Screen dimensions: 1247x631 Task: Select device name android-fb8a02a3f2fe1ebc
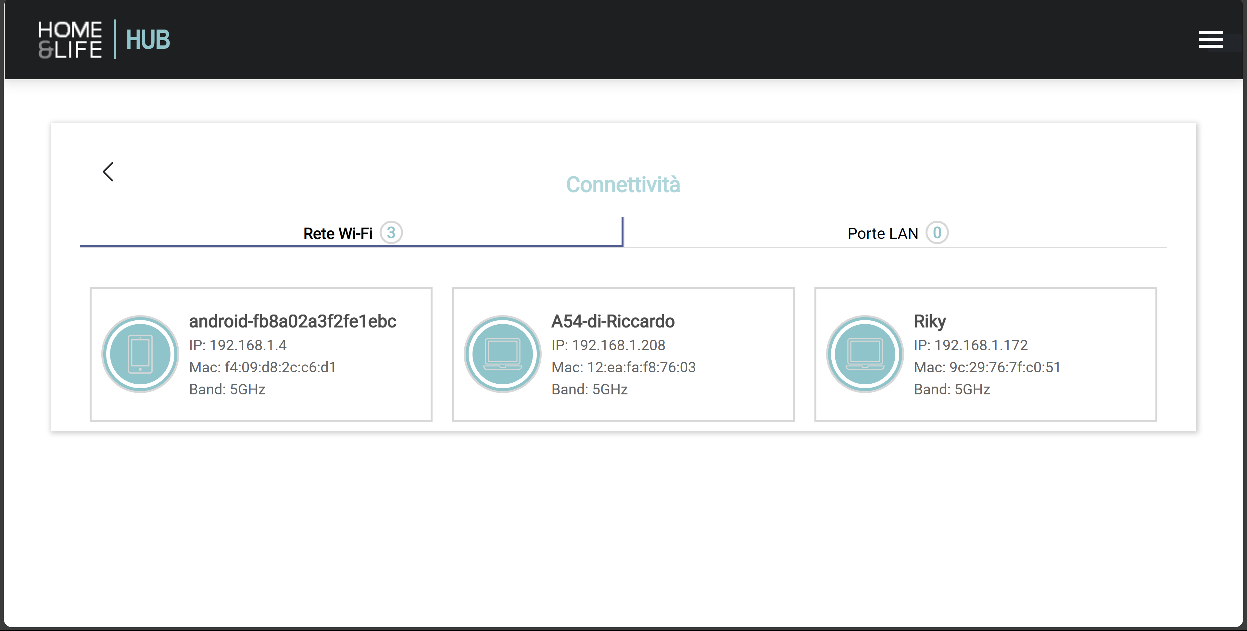tap(292, 321)
